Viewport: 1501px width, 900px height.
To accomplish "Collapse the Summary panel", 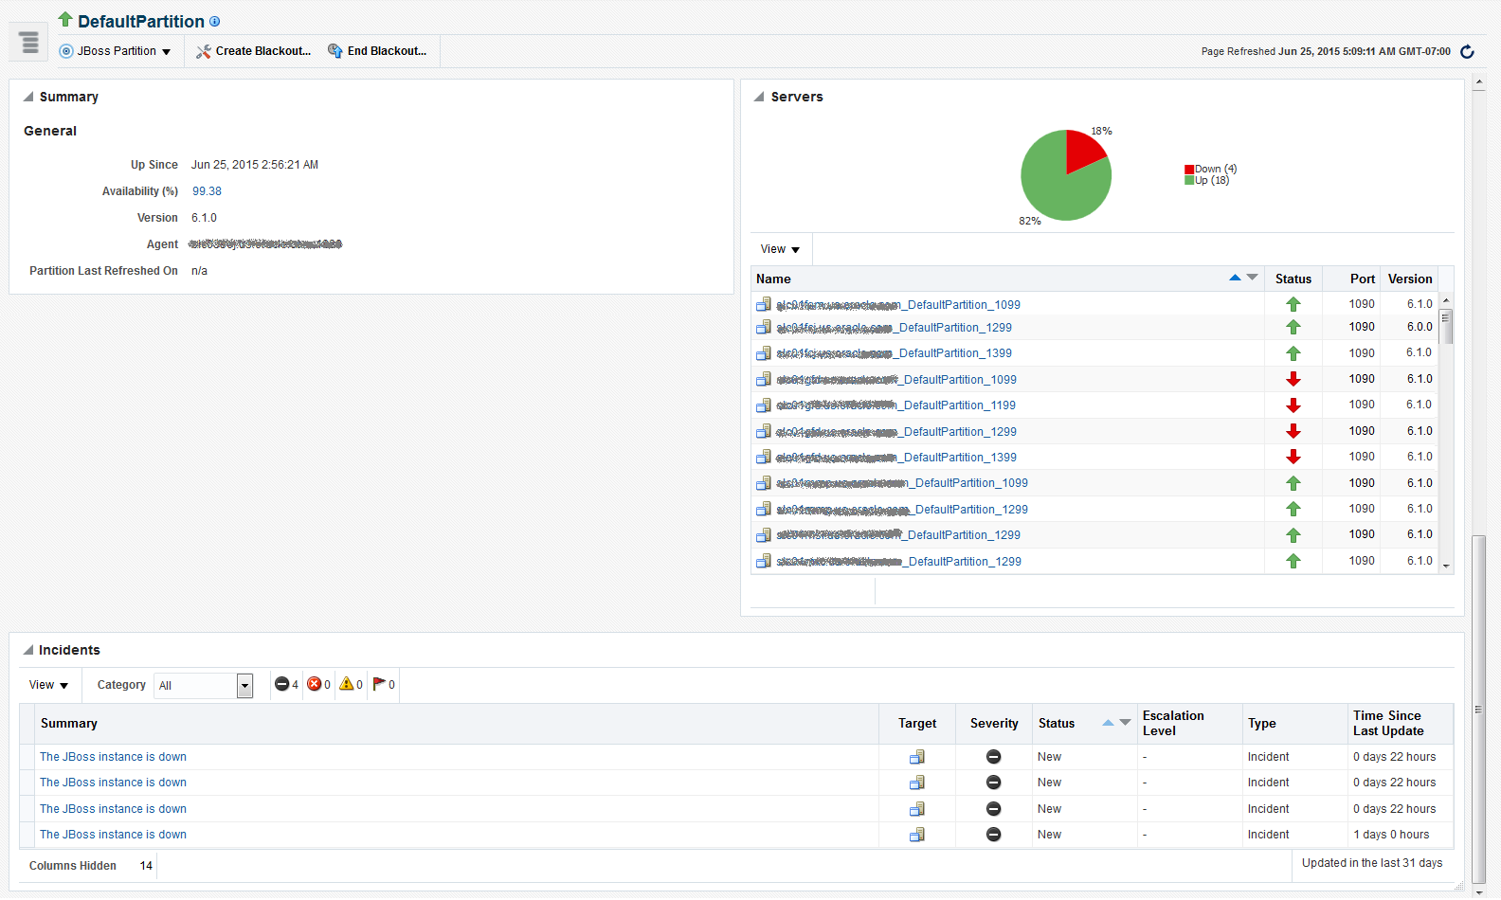I will 28,97.
